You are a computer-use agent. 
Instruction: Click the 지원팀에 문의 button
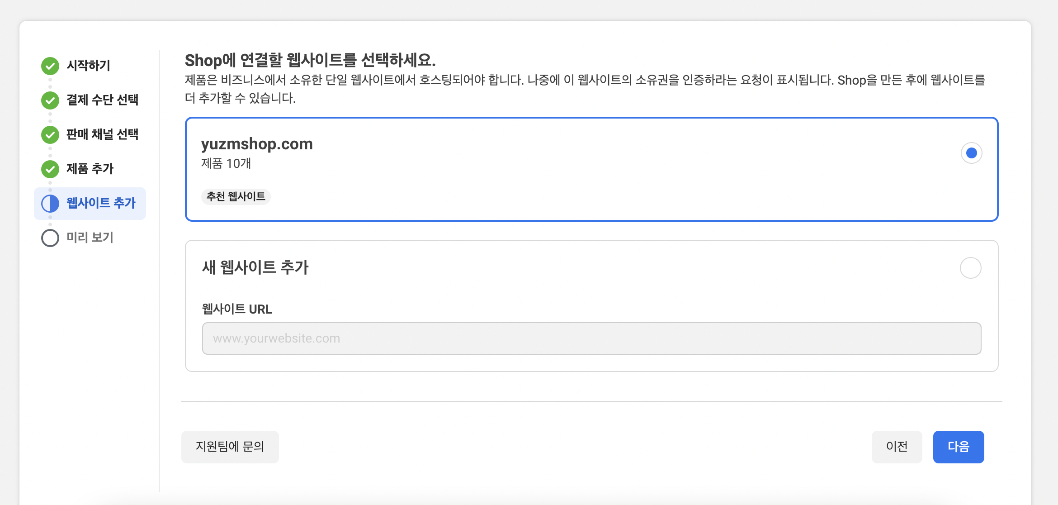pyautogui.click(x=230, y=447)
